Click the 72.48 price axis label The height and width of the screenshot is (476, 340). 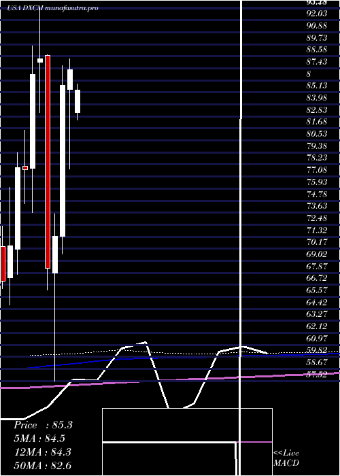317,218
